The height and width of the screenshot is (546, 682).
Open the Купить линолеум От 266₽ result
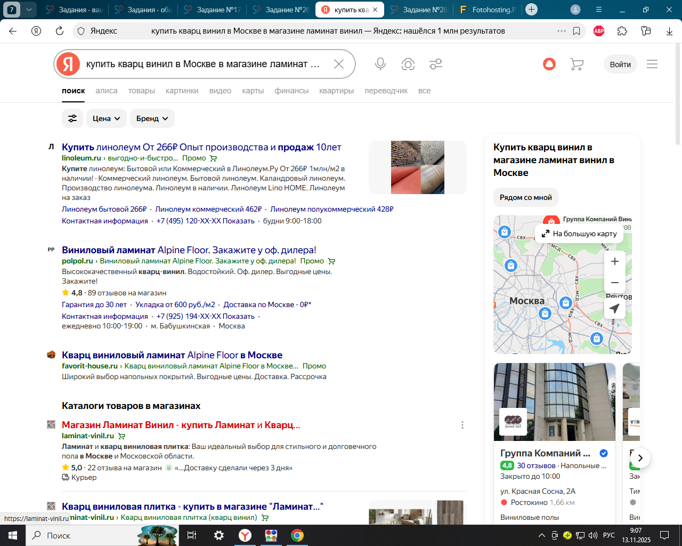(x=201, y=147)
